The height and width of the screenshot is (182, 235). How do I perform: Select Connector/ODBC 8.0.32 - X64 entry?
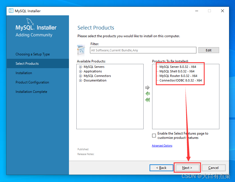181,81
